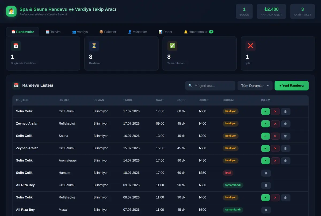This screenshot has height=216, width=321.
Task: Click the date "16.07.2026"
Action: click(131, 136)
